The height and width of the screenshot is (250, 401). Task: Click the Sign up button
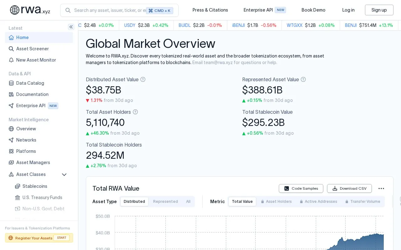click(x=379, y=10)
